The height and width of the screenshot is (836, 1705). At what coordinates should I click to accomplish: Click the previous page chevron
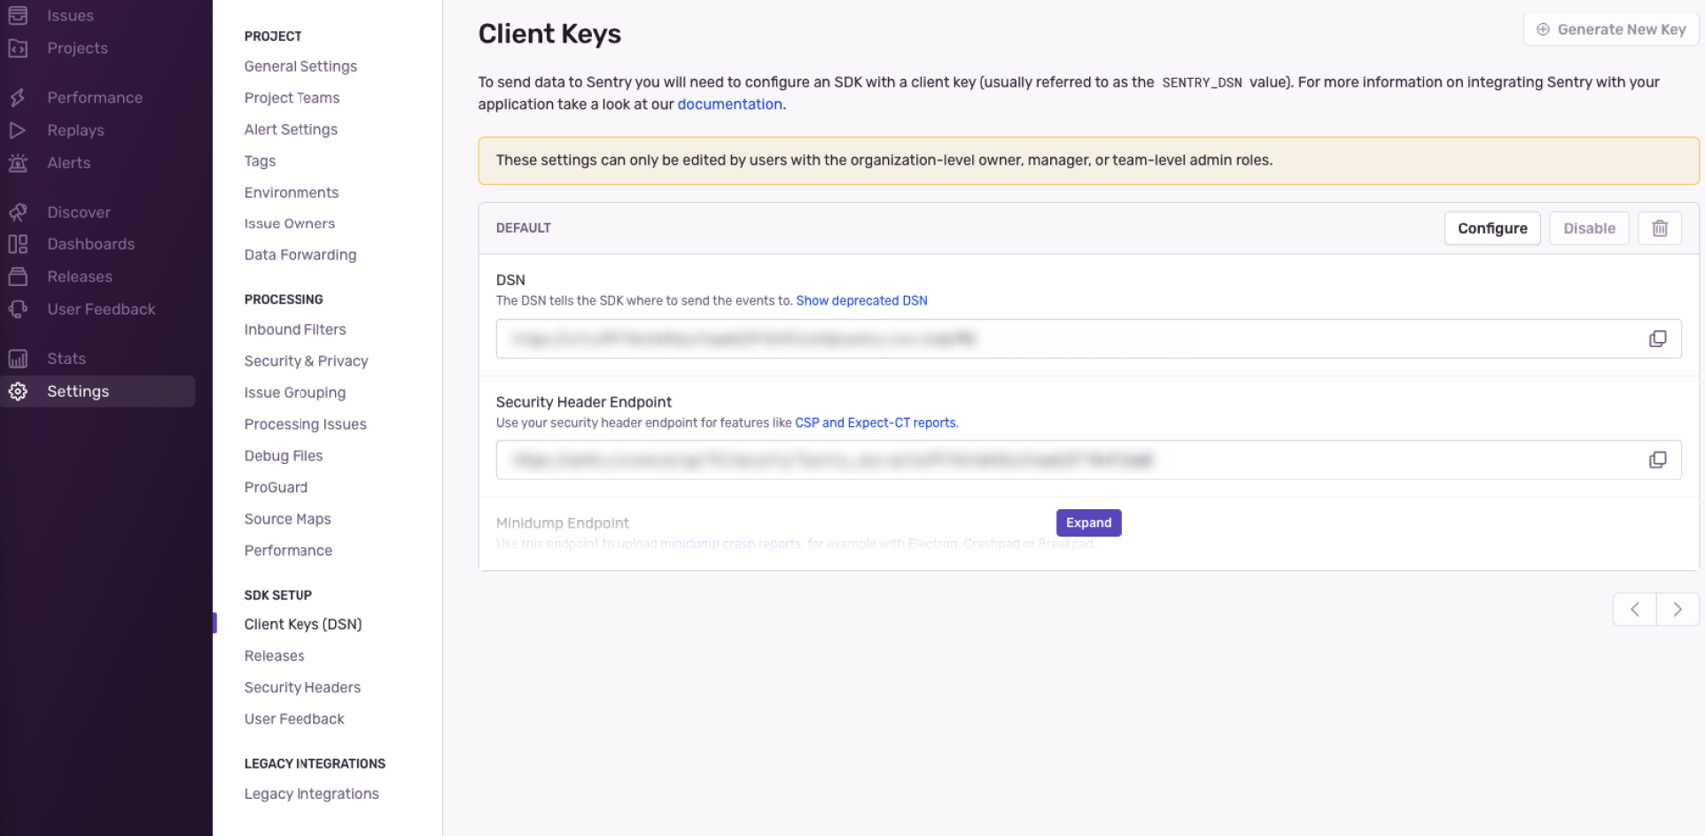click(1634, 609)
